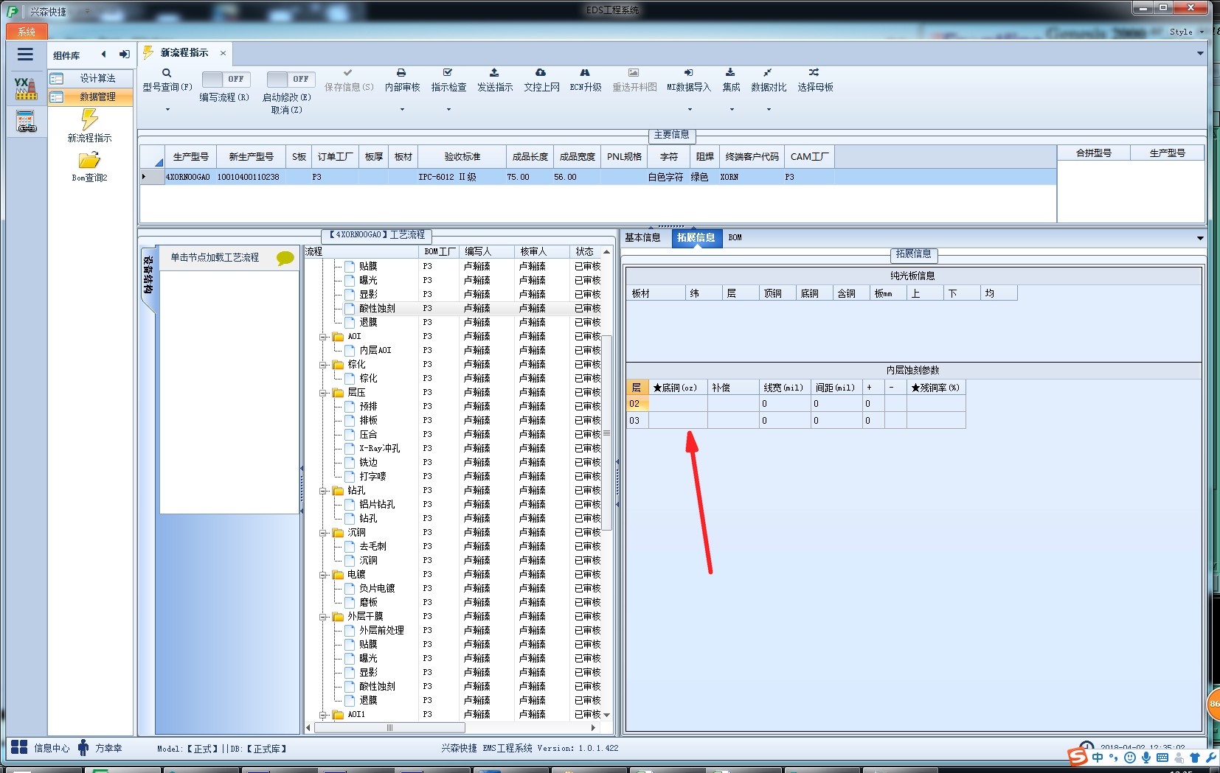Click the MI数据导入 import icon
Image resolution: width=1220 pixels, height=773 pixels.
(688, 73)
